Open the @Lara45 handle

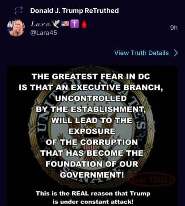[x=44, y=33]
